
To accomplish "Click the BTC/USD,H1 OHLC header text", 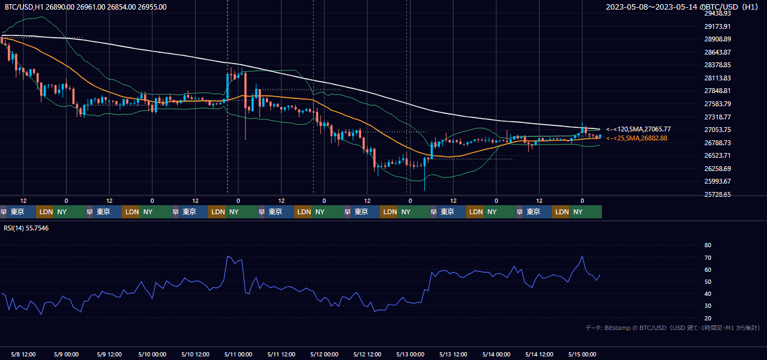I will coord(86,7).
